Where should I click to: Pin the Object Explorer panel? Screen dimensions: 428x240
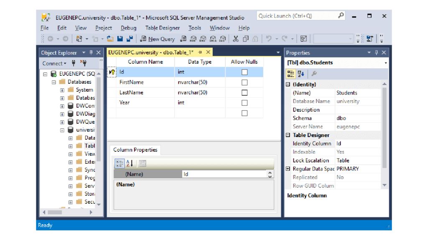[91, 52]
